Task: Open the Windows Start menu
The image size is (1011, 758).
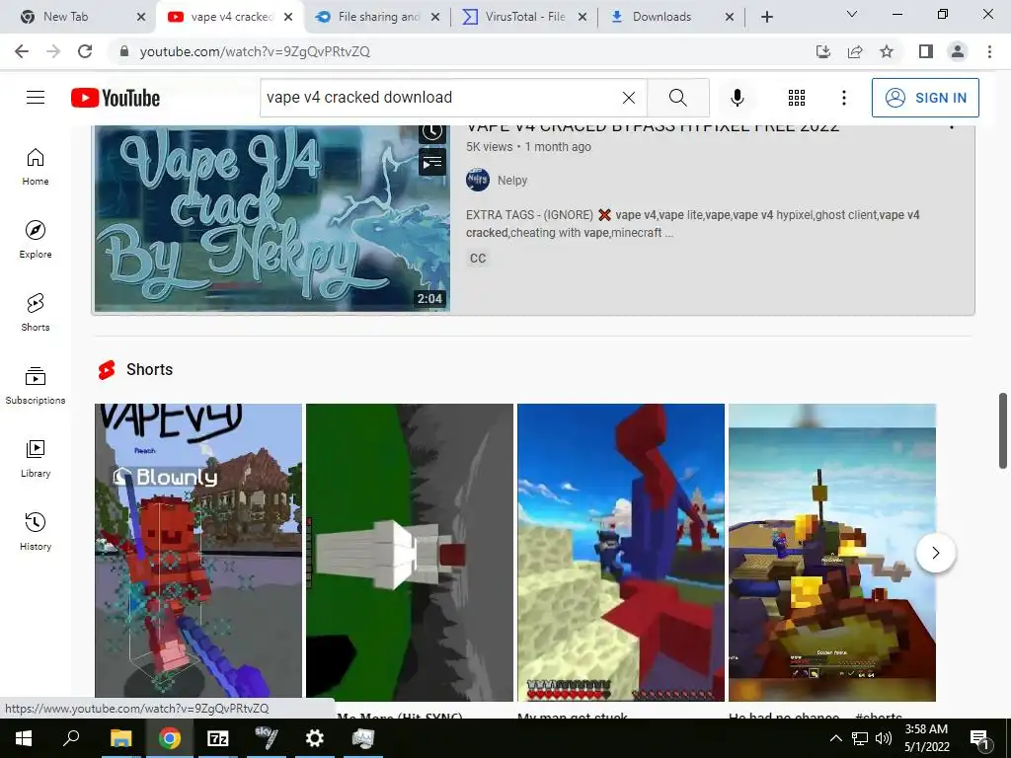Action: (x=24, y=738)
